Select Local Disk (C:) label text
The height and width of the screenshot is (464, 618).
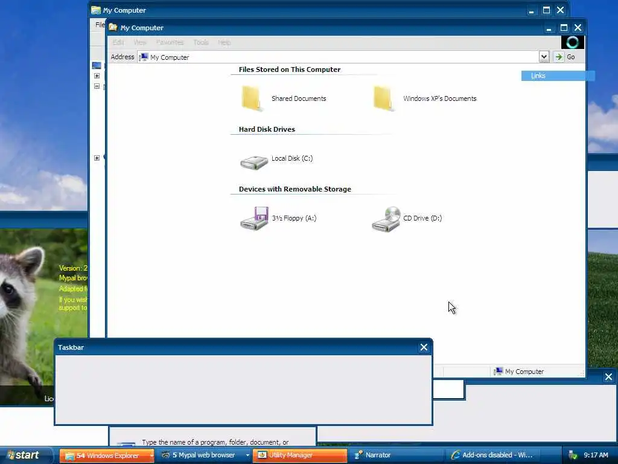click(292, 158)
